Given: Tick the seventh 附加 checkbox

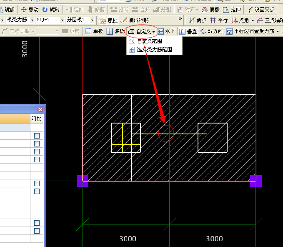Looking at the screenshot, I should (37, 223).
